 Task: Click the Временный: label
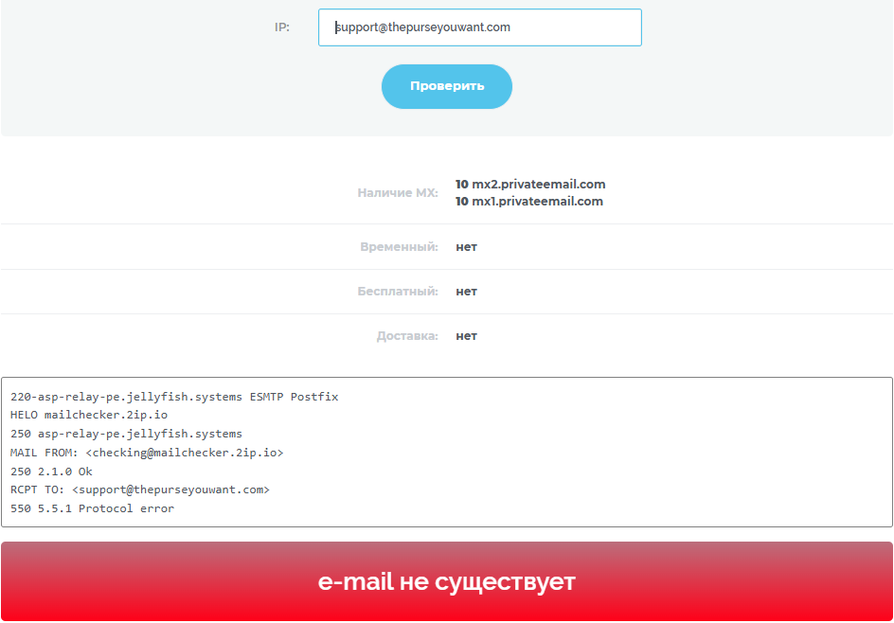[399, 247]
